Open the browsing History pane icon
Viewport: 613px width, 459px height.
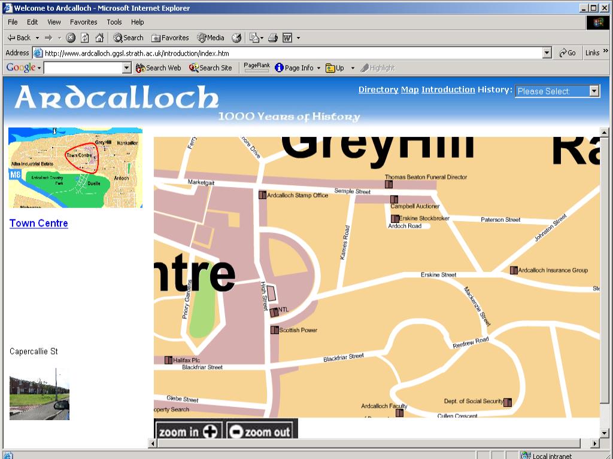(236, 38)
